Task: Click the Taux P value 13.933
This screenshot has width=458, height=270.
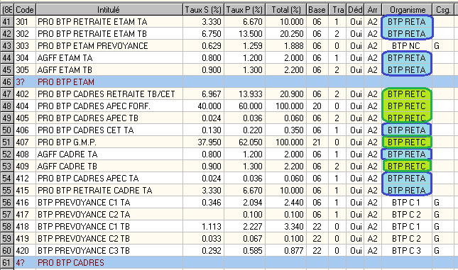Action: (x=245, y=94)
